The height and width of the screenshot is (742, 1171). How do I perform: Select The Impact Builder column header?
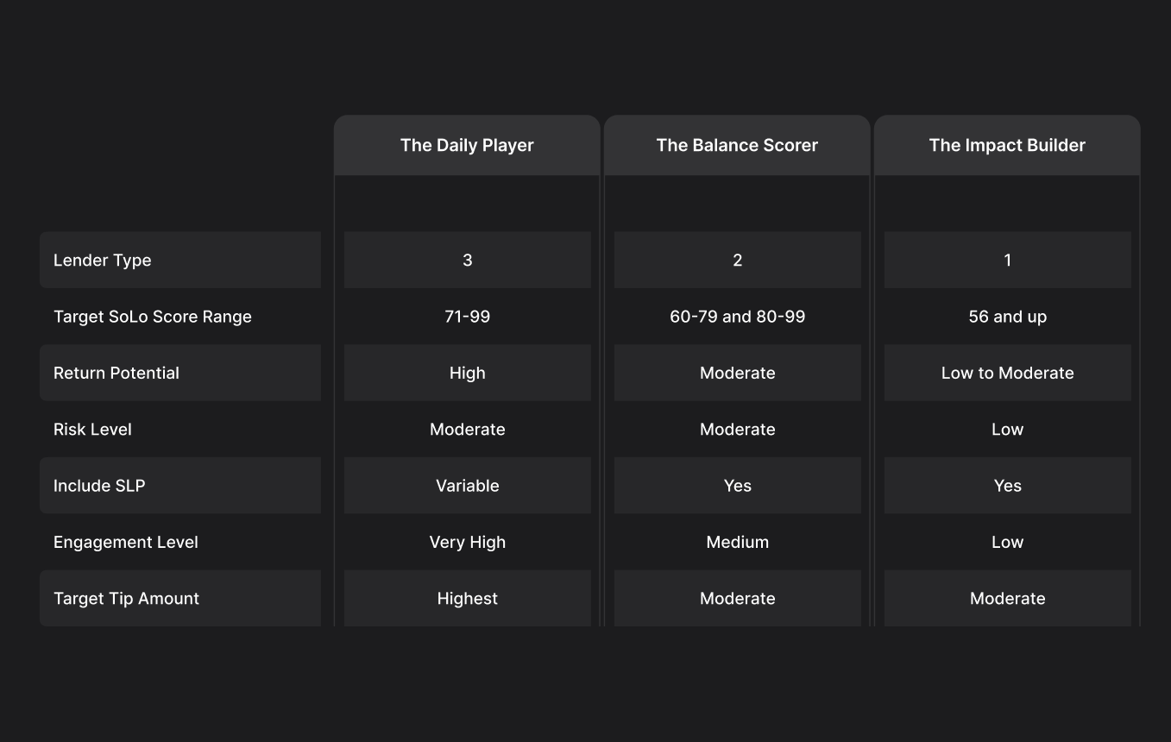point(1007,145)
